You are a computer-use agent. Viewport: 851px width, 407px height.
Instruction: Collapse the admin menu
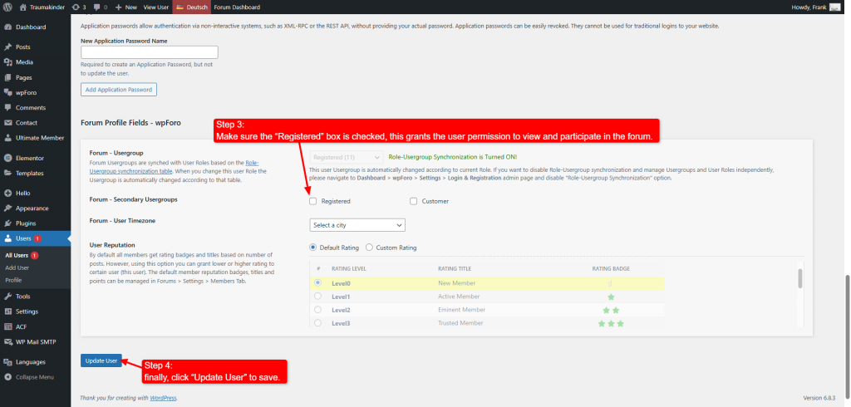[x=7, y=376]
